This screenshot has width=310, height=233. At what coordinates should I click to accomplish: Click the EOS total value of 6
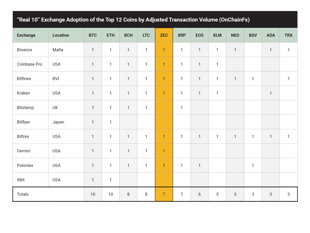point(200,194)
